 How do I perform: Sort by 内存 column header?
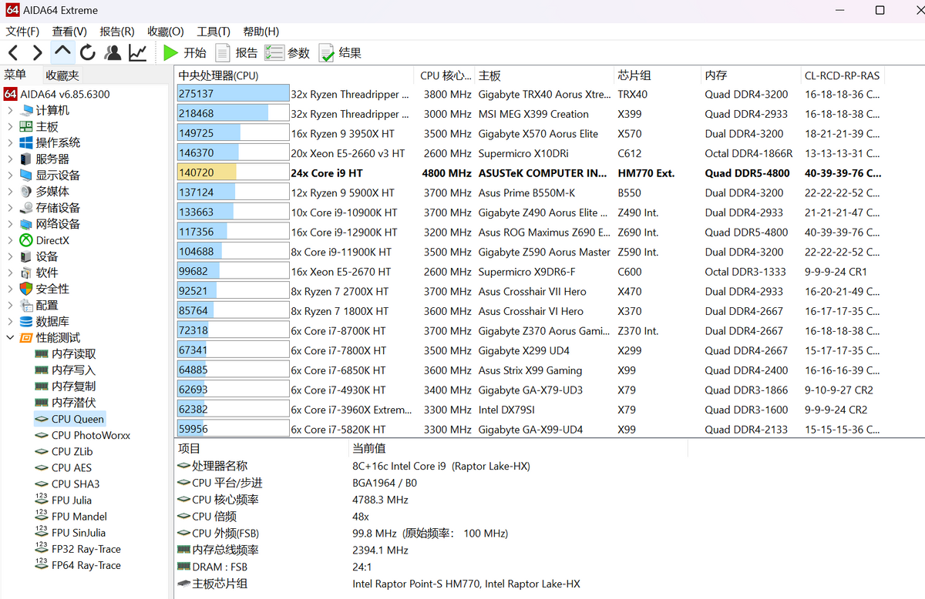[x=750, y=75]
